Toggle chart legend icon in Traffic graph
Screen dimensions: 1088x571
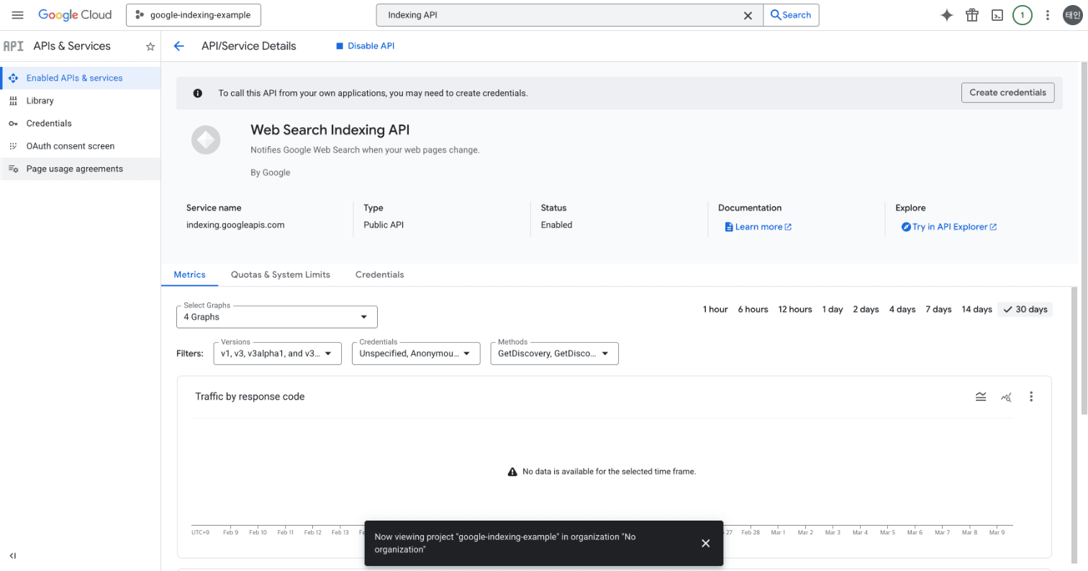coord(981,397)
